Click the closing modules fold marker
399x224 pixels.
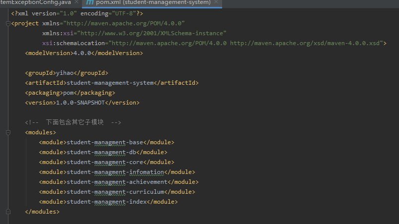point(8,212)
